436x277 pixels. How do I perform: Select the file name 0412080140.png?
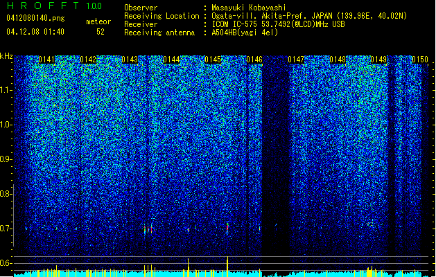pos(35,18)
